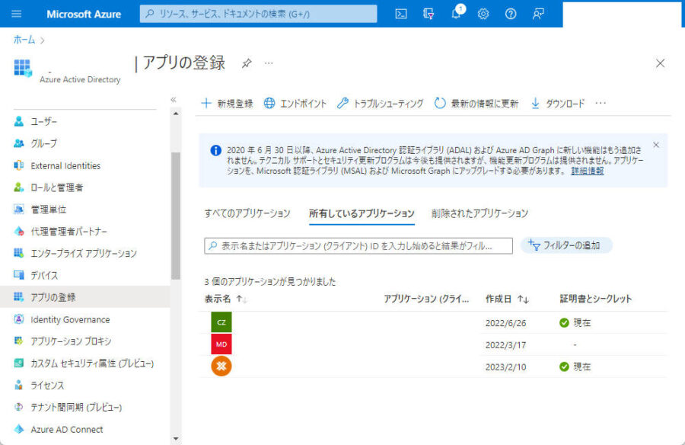Open the help question mark icon
Image resolution: width=685 pixels, height=445 pixels.
(511, 13)
